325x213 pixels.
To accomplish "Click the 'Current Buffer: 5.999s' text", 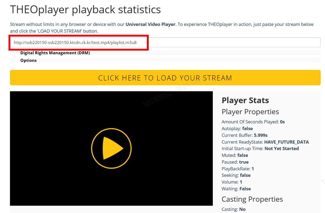I will pos(244,135).
